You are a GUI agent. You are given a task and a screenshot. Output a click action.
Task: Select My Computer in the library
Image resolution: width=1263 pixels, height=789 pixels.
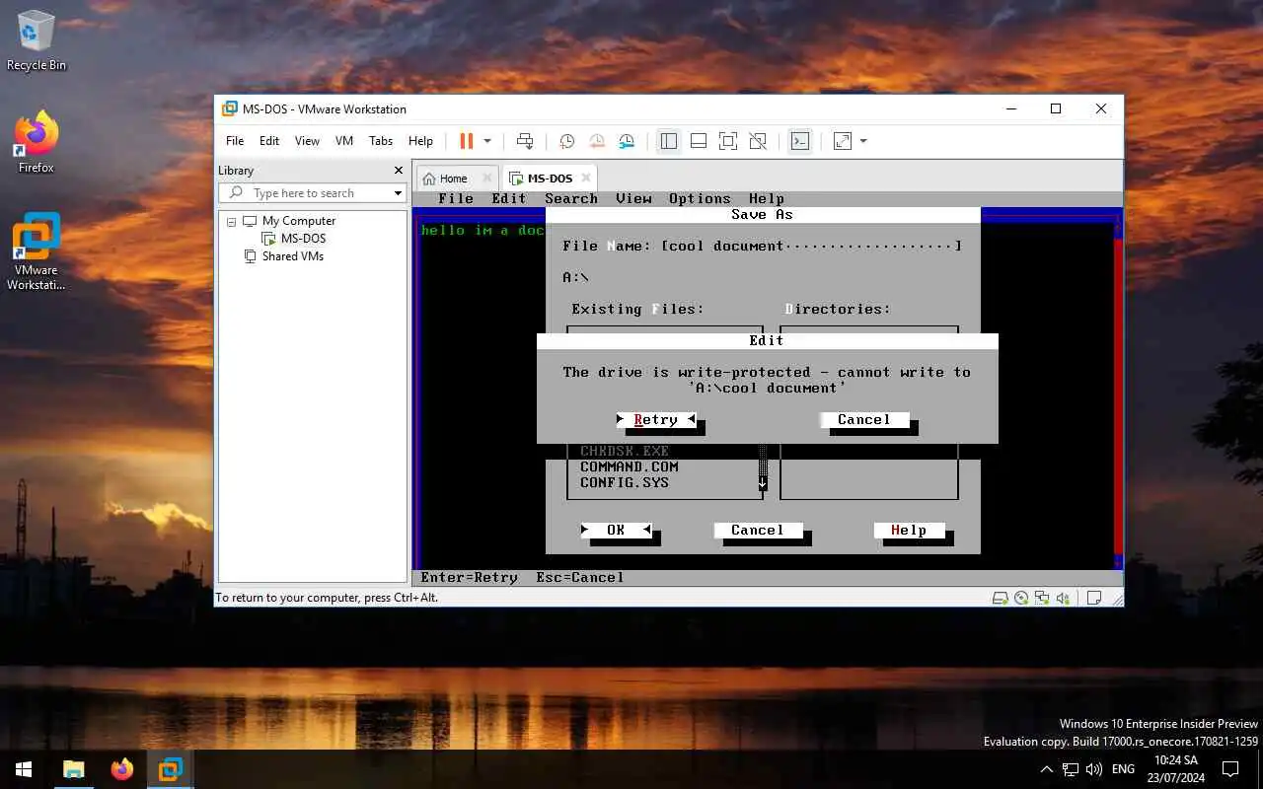tap(299, 221)
